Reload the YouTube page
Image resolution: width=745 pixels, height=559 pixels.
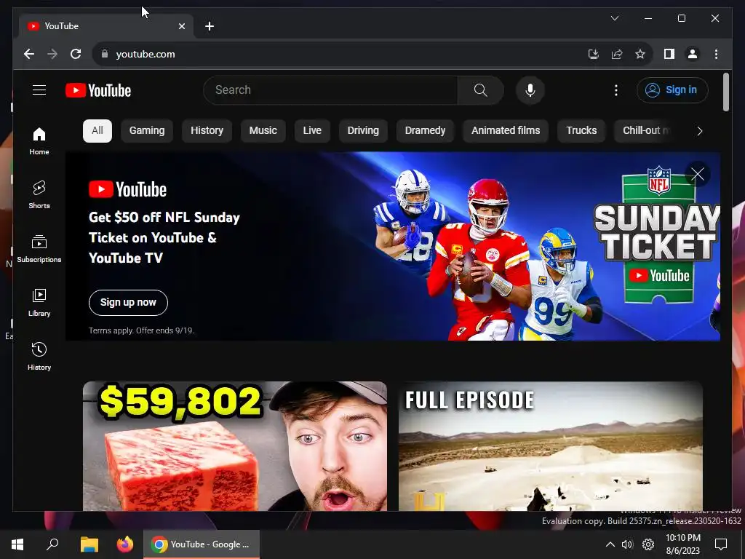pos(76,54)
